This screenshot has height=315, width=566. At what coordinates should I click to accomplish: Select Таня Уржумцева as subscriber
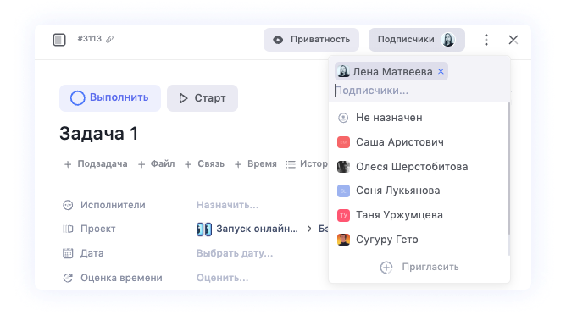click(419, 215)
